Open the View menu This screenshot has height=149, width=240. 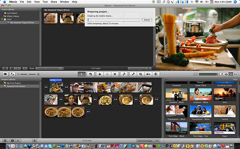tap(37, 2)
